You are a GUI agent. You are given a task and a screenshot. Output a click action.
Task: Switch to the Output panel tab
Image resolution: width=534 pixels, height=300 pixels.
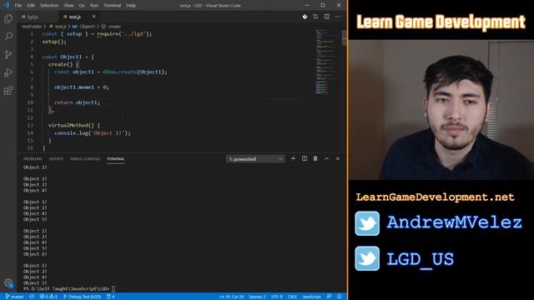pos(56,159)
